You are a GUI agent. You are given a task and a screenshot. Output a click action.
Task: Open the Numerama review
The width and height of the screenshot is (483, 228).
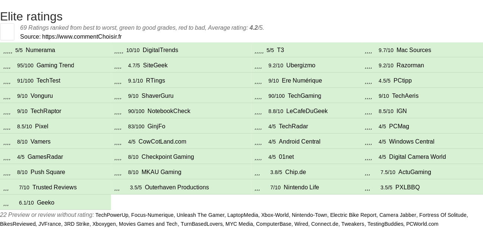coord(40,50)
